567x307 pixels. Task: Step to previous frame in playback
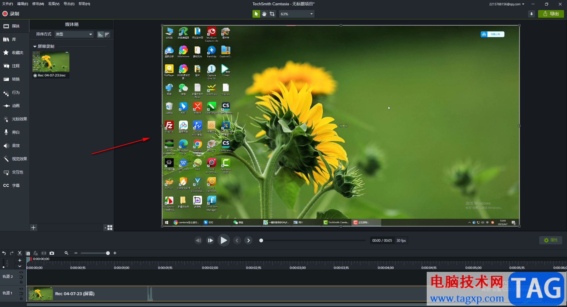pyautogui.click(x=198, y=240)
